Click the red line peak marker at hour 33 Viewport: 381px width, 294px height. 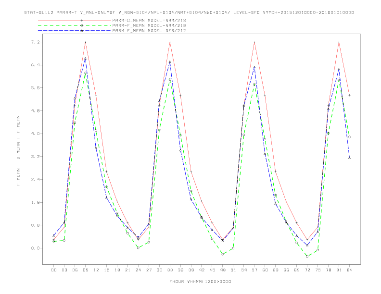[x=170, y=42]
